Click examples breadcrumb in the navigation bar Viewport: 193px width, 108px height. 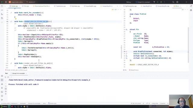tap(23, 103)
